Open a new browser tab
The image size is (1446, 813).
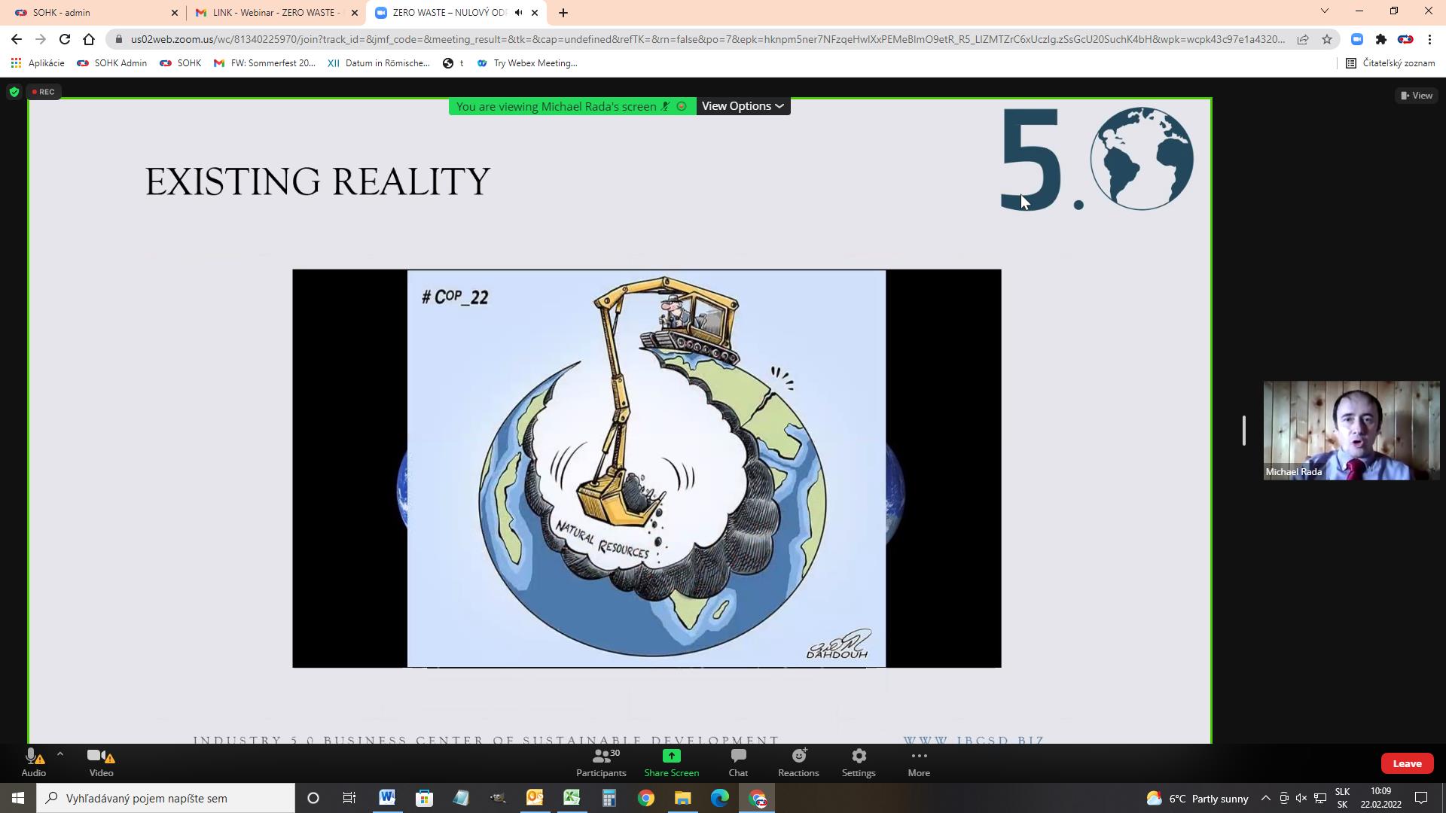[563, 13]
